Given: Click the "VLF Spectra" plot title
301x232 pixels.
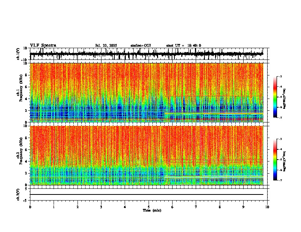Looking at the screenshot, I should 43,45.
